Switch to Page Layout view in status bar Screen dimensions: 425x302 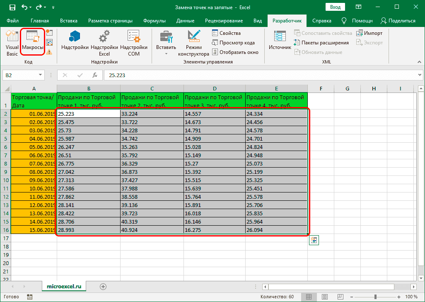[325, 297]
